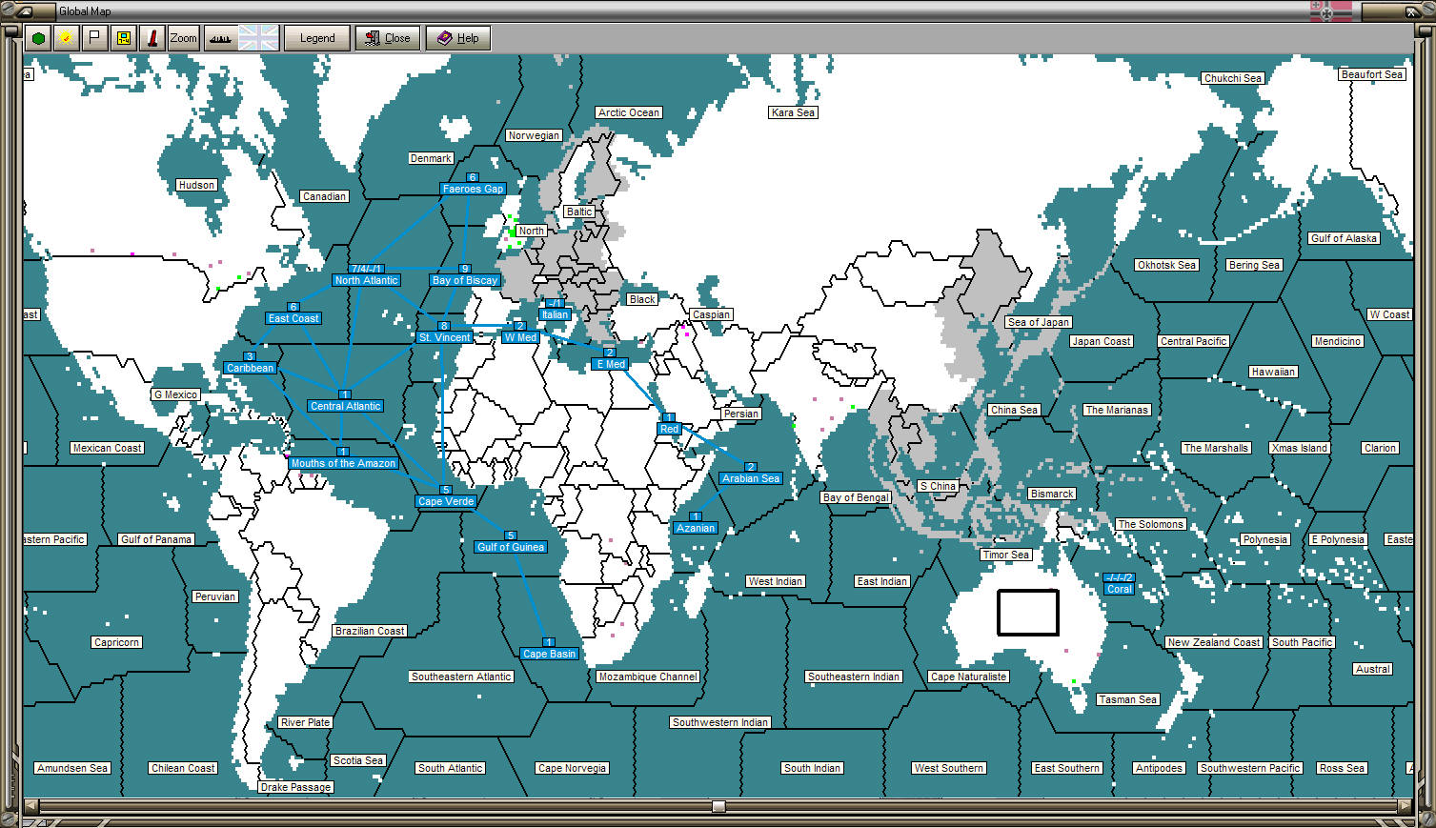Viewport: 1436px width, 828px height.
Task: Click the Central Atlantic convoy node
Action: [345, 405]
